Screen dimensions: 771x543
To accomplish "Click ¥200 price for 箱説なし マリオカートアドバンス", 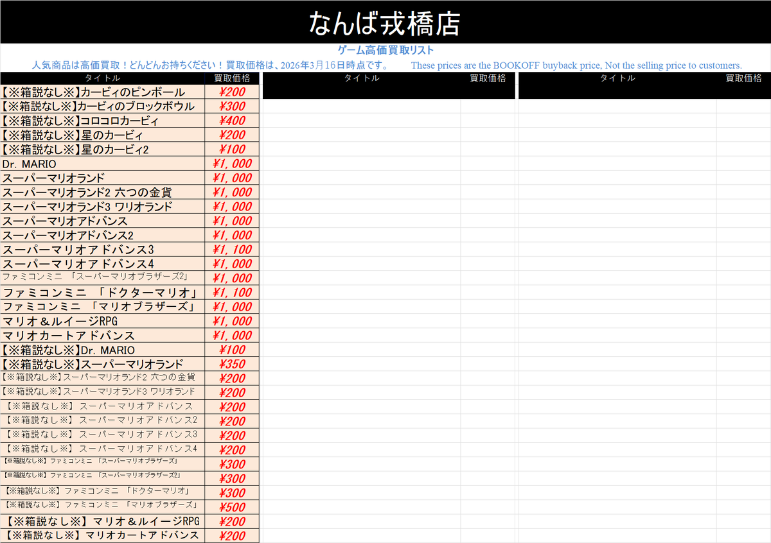I will point(232,536).
